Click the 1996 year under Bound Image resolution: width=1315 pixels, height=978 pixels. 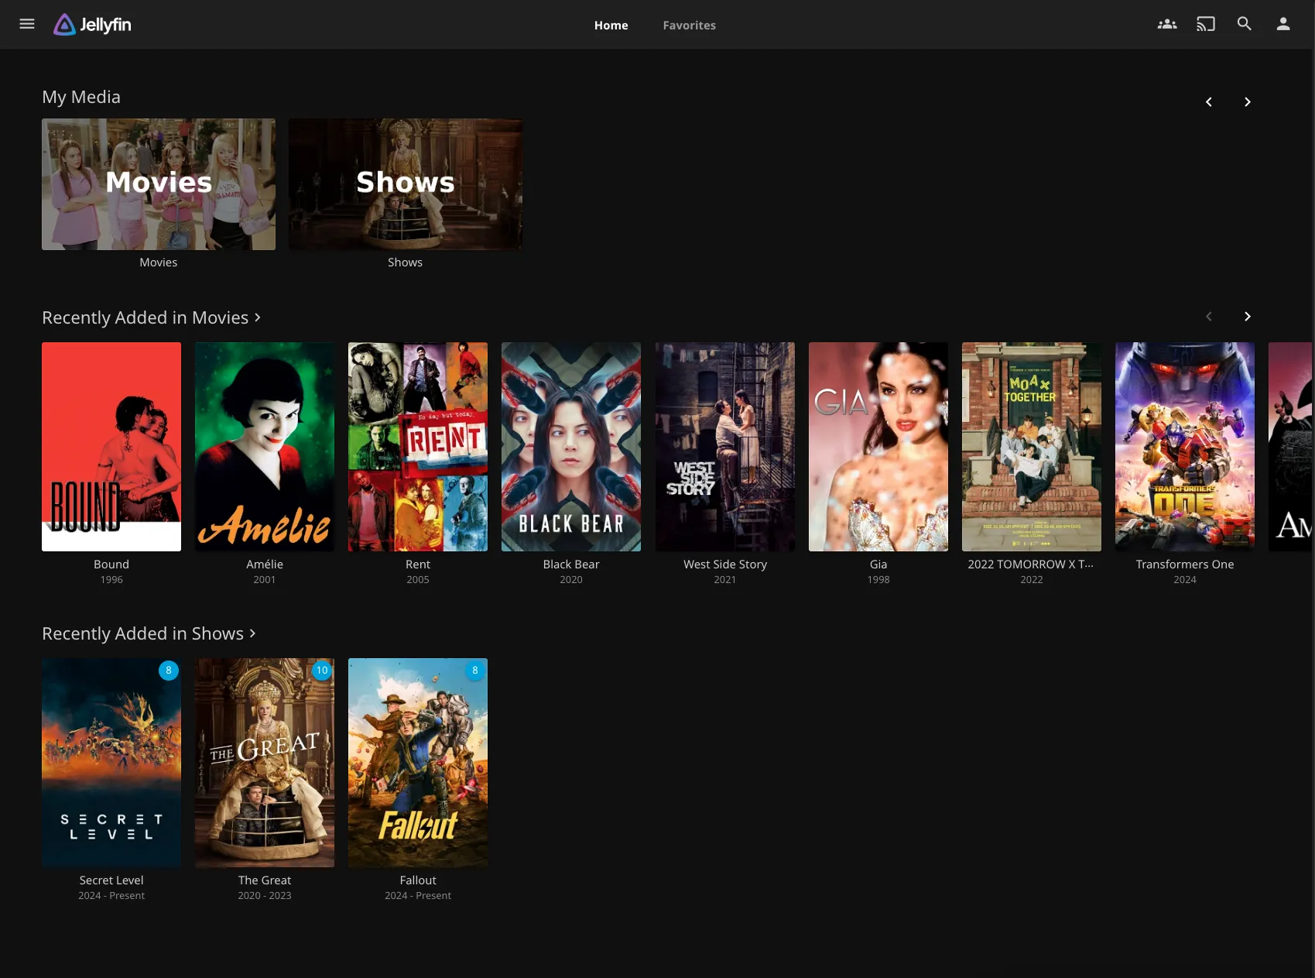click(111, 580)
